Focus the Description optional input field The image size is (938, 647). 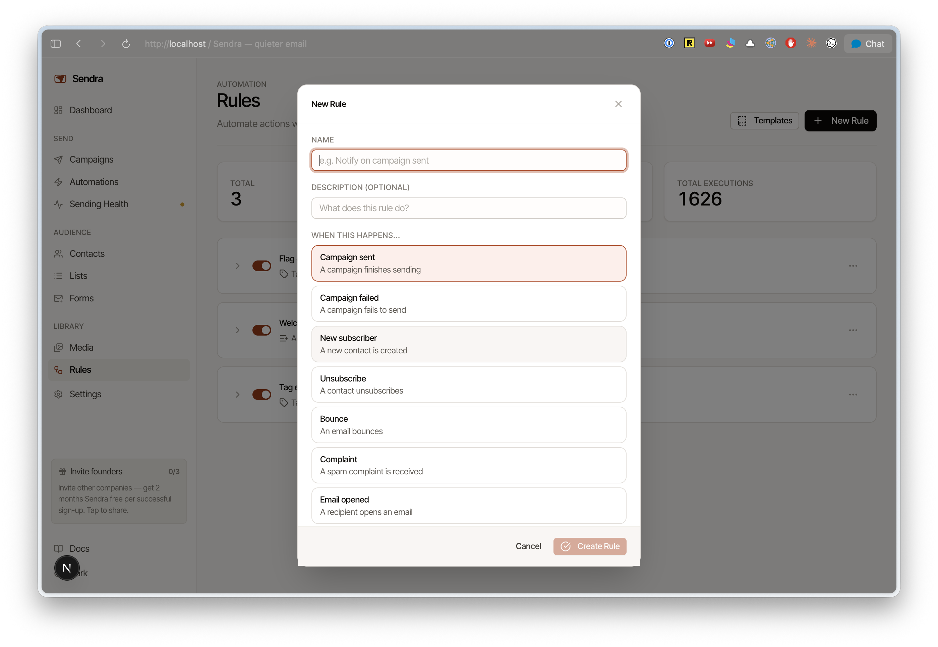pyautogui.click(x=469, y=209)
